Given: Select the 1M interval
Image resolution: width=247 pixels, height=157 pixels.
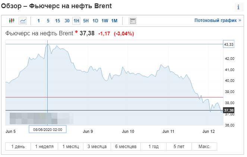Looking at the screenshot, I should click(x=114, y=21).
